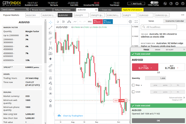Show more popular markets via ellipsis
This screenshot has width=186, height=124.
183,15
